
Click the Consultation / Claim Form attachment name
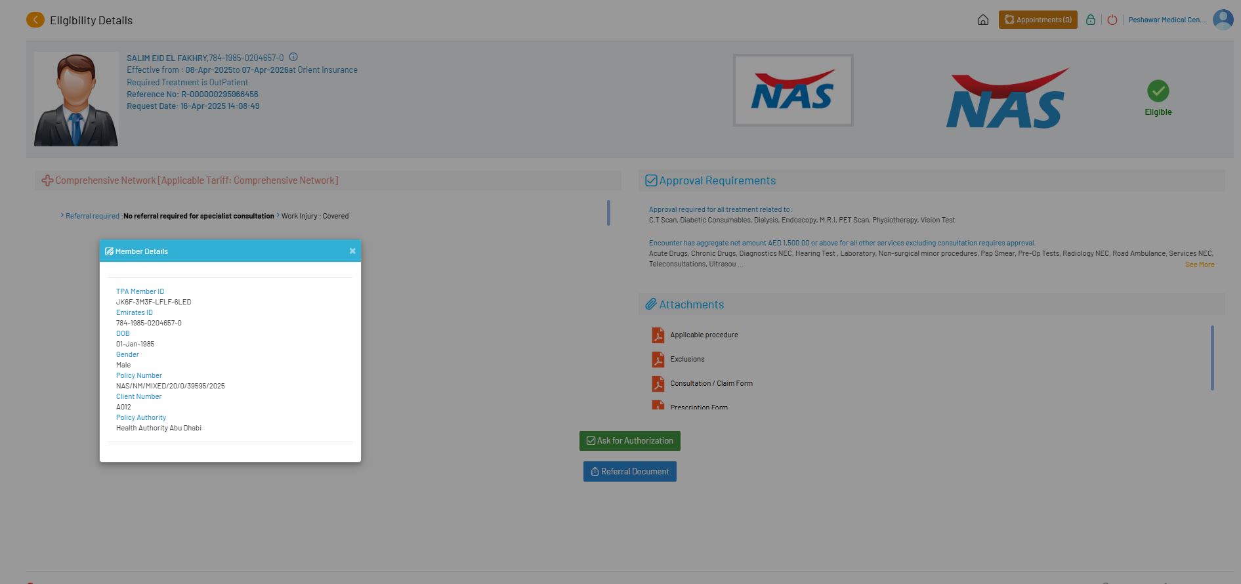tap(711, 383)
